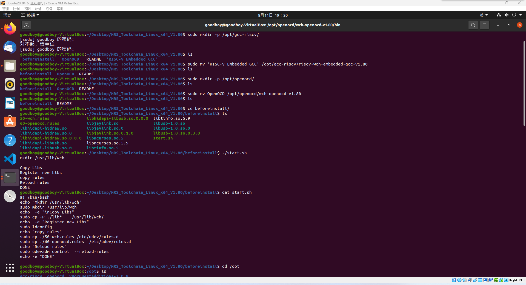The height and width of the screenshot is (285, 526).
Task: Show all applications grid
Action: (10, 267)
